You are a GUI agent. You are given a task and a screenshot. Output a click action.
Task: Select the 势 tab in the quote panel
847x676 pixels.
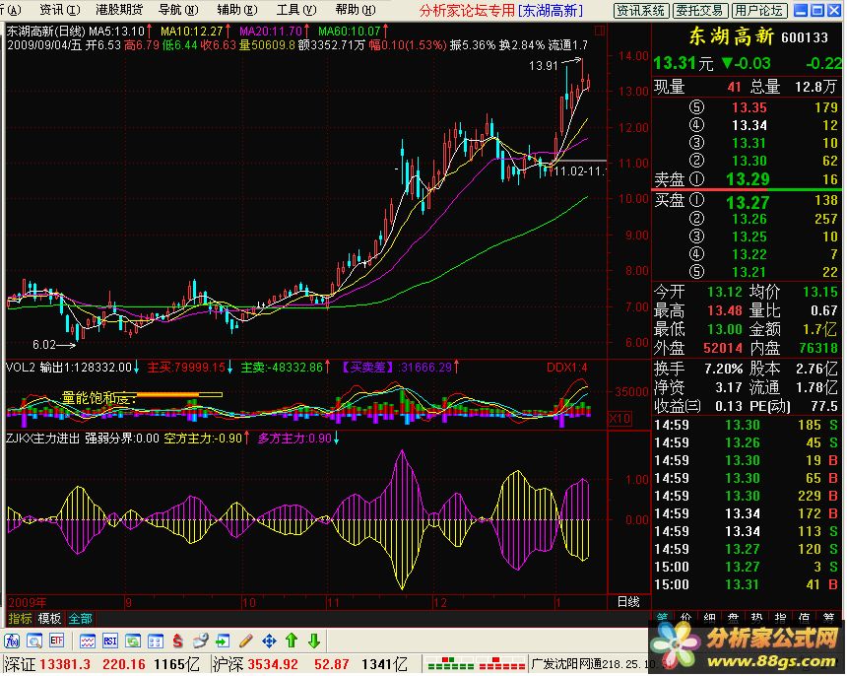tap(756, 617)
